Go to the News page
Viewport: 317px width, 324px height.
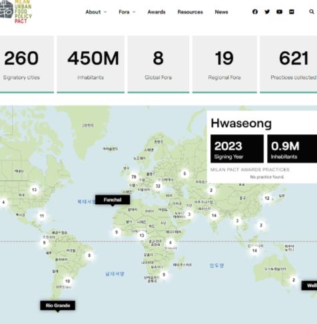pos(221,12)
